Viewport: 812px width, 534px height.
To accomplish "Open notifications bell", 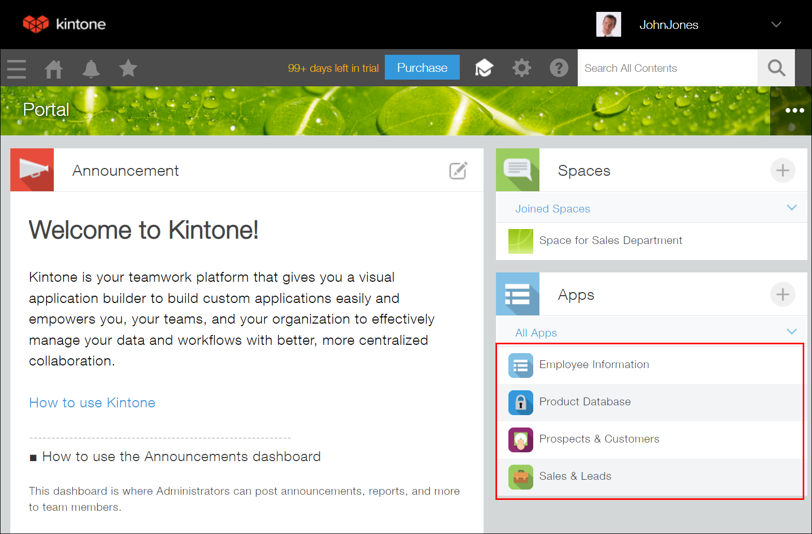I will pyautogui.click(x=91, y=68).
